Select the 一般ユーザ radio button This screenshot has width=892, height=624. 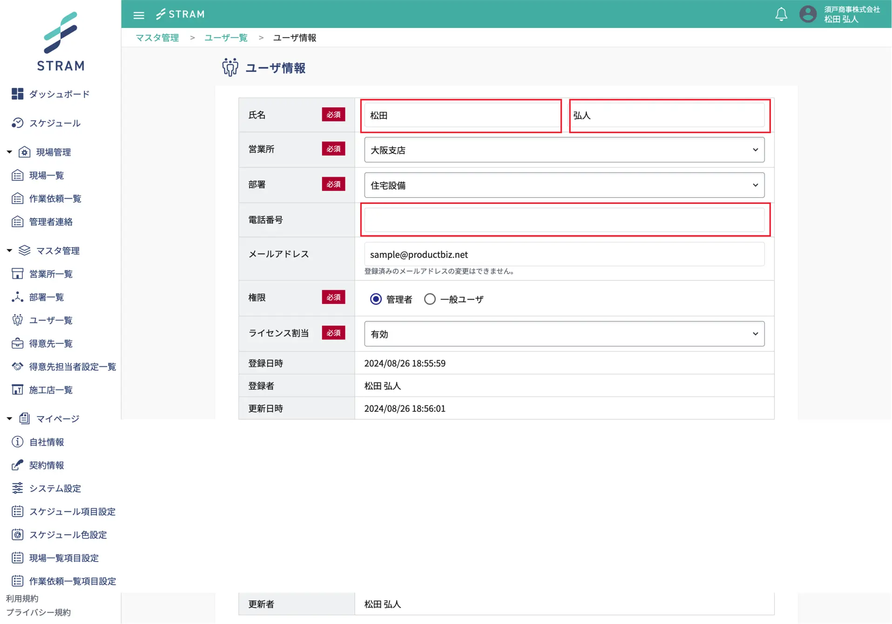pyautogui.click(x=430, y=299)
